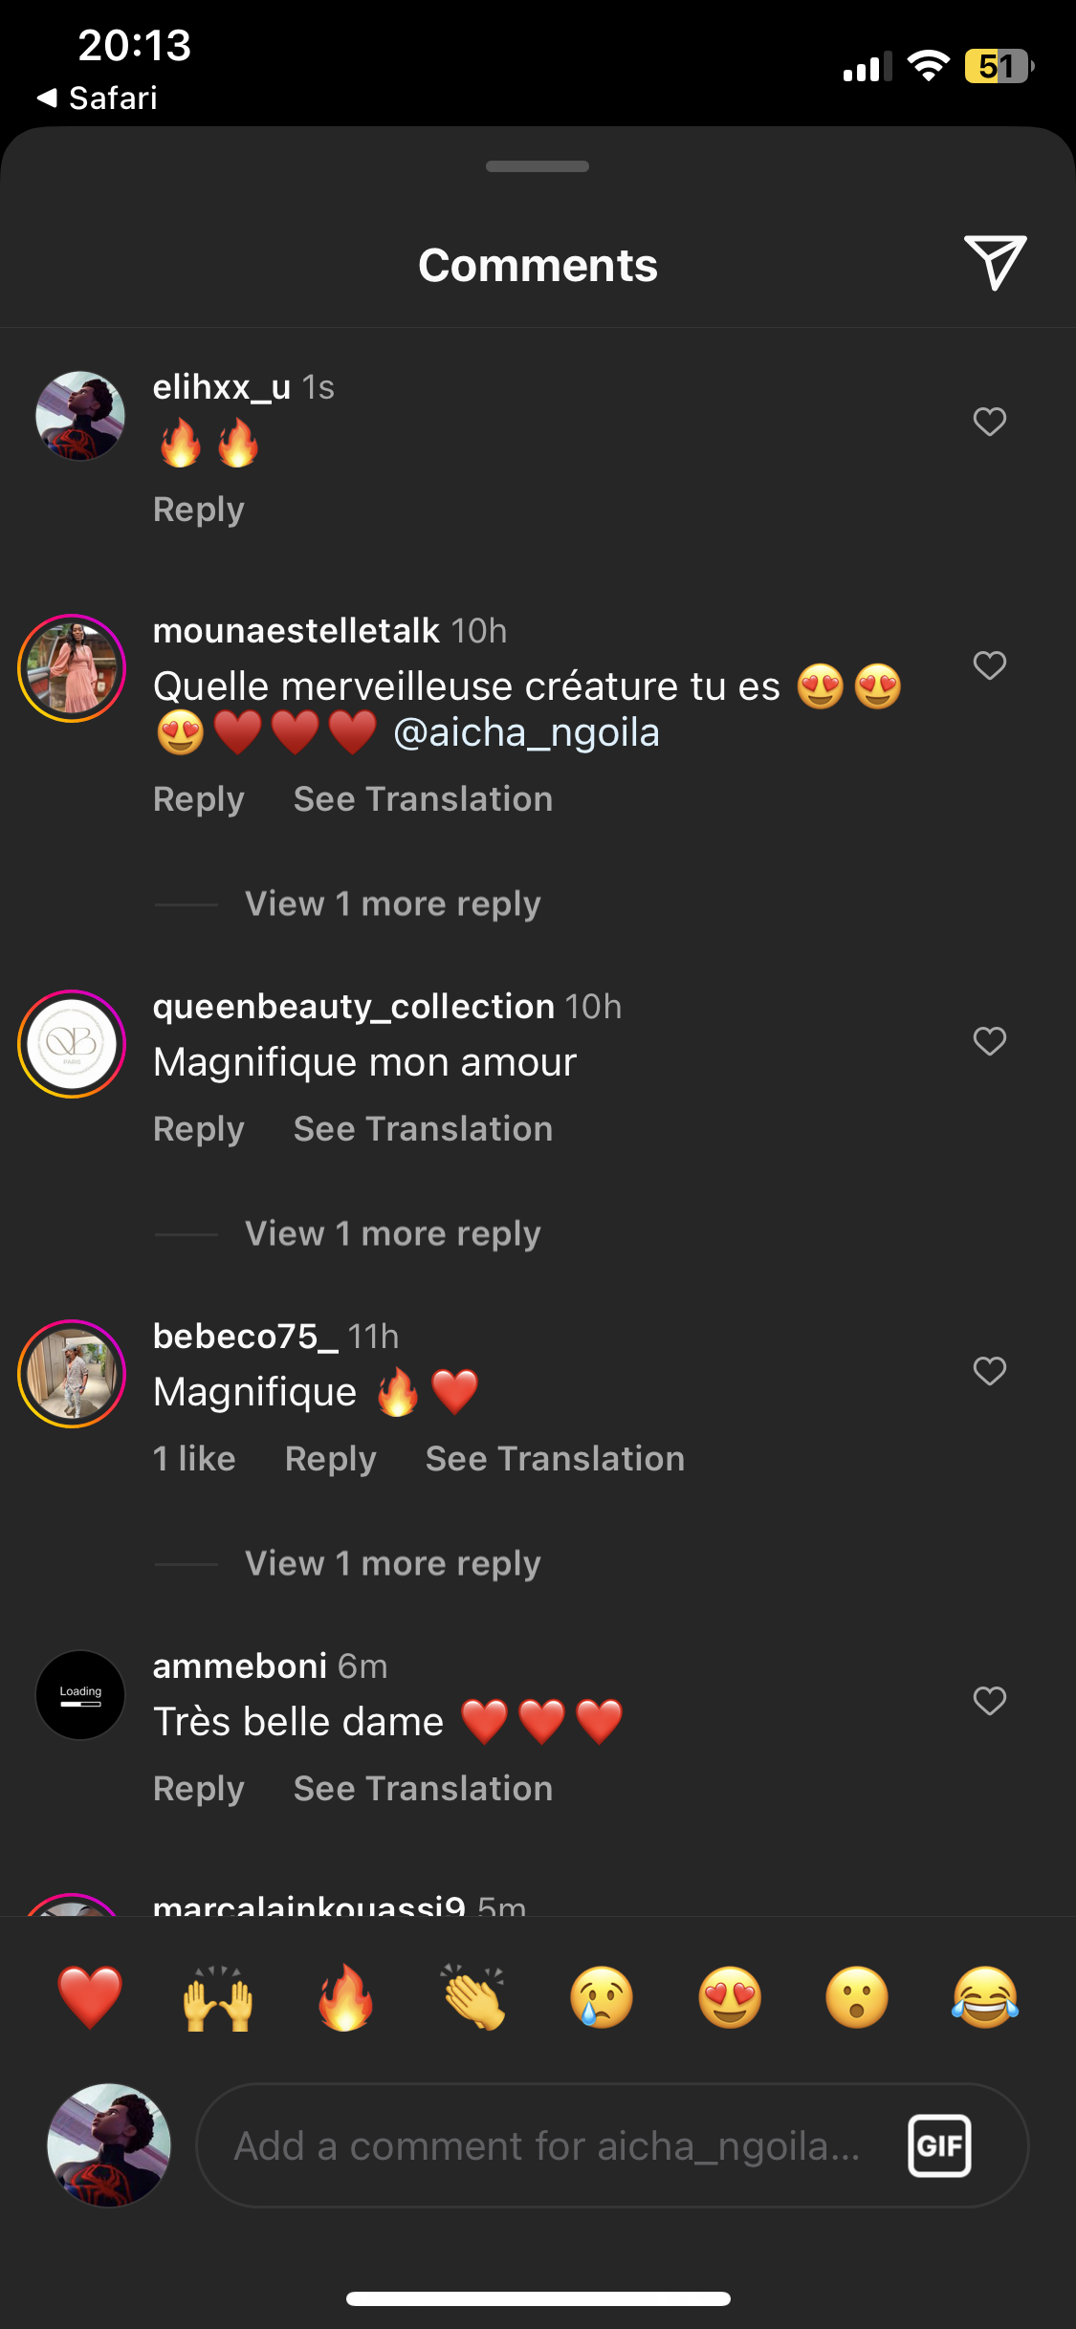The image size is (1076, 2329).
Task: Insert the laughing tears quick emoji
Action: 985,1997
